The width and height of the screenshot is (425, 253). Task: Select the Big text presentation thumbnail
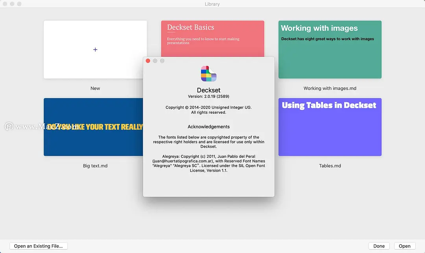pos(93,127)
